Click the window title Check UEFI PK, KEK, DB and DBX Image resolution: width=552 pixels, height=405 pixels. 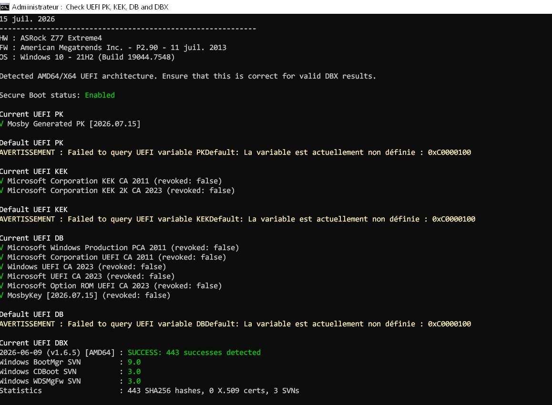(x=117, y=7)
